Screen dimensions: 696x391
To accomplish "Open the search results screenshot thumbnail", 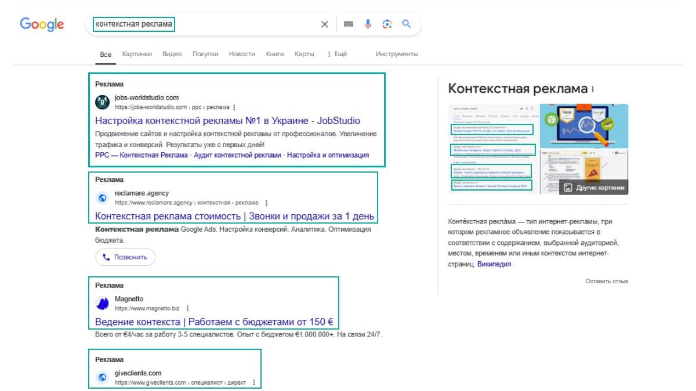I will (x=493, y=149).
